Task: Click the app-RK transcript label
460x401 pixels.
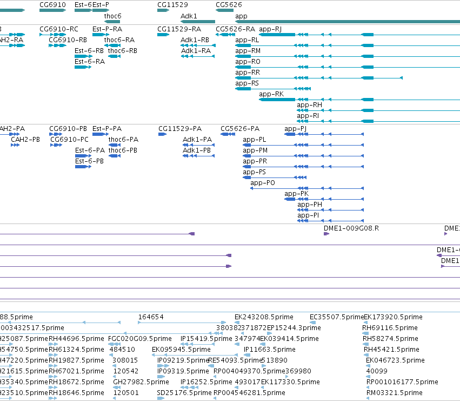Action: [271, 94]
